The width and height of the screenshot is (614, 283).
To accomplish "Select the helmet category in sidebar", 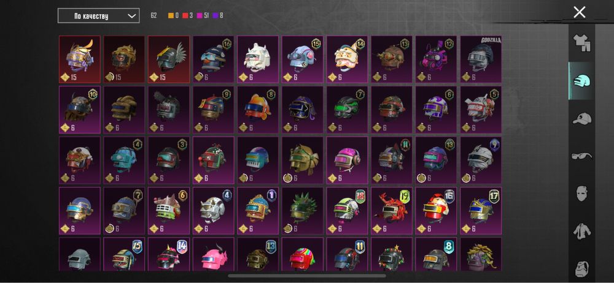I will [581, 81].
